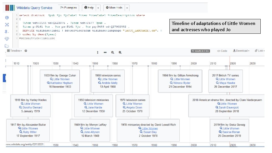Open the Winona Ryder link
Viewport: 272px width, 153px height.
(x=182, y=83)
